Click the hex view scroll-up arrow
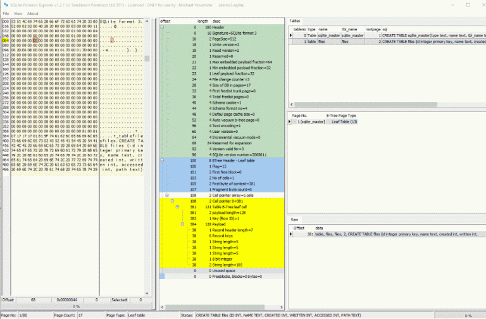 (x=147, y=22)
